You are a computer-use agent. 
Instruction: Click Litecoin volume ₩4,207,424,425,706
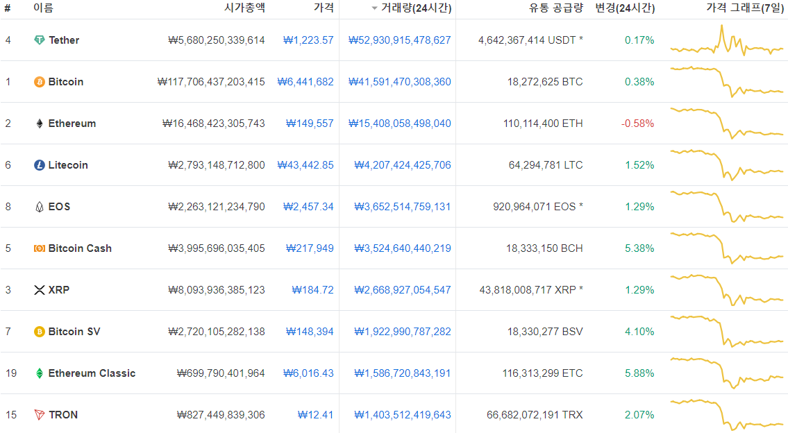coord(403,165)
